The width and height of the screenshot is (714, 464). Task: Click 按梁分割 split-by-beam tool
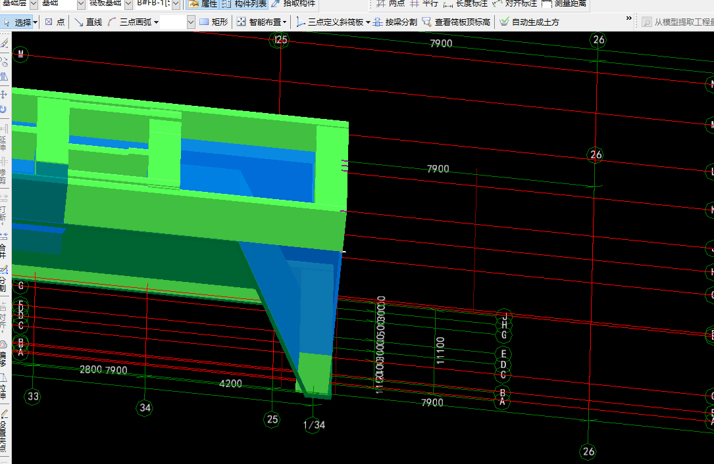395,22
